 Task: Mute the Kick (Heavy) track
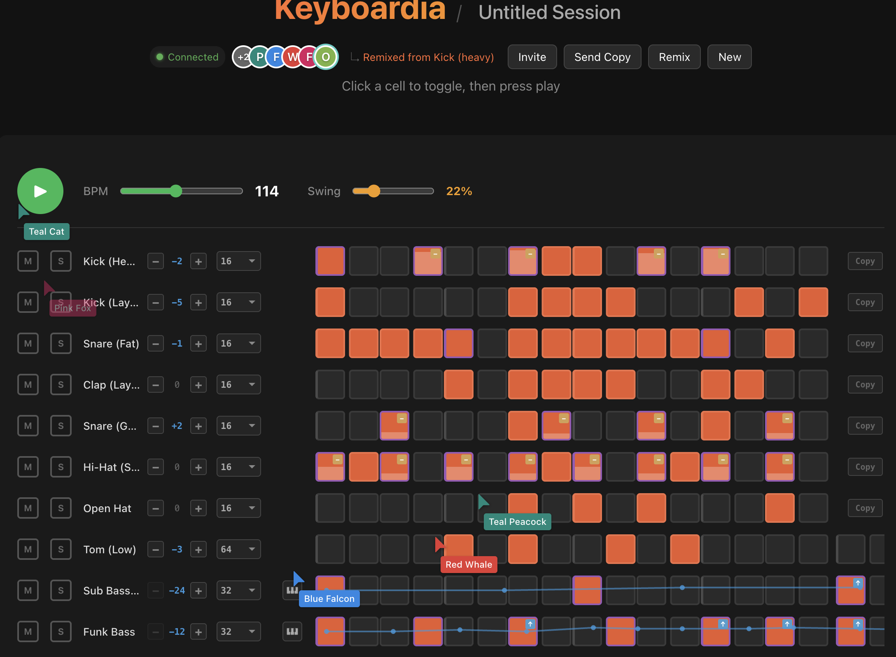click(27, 261)
